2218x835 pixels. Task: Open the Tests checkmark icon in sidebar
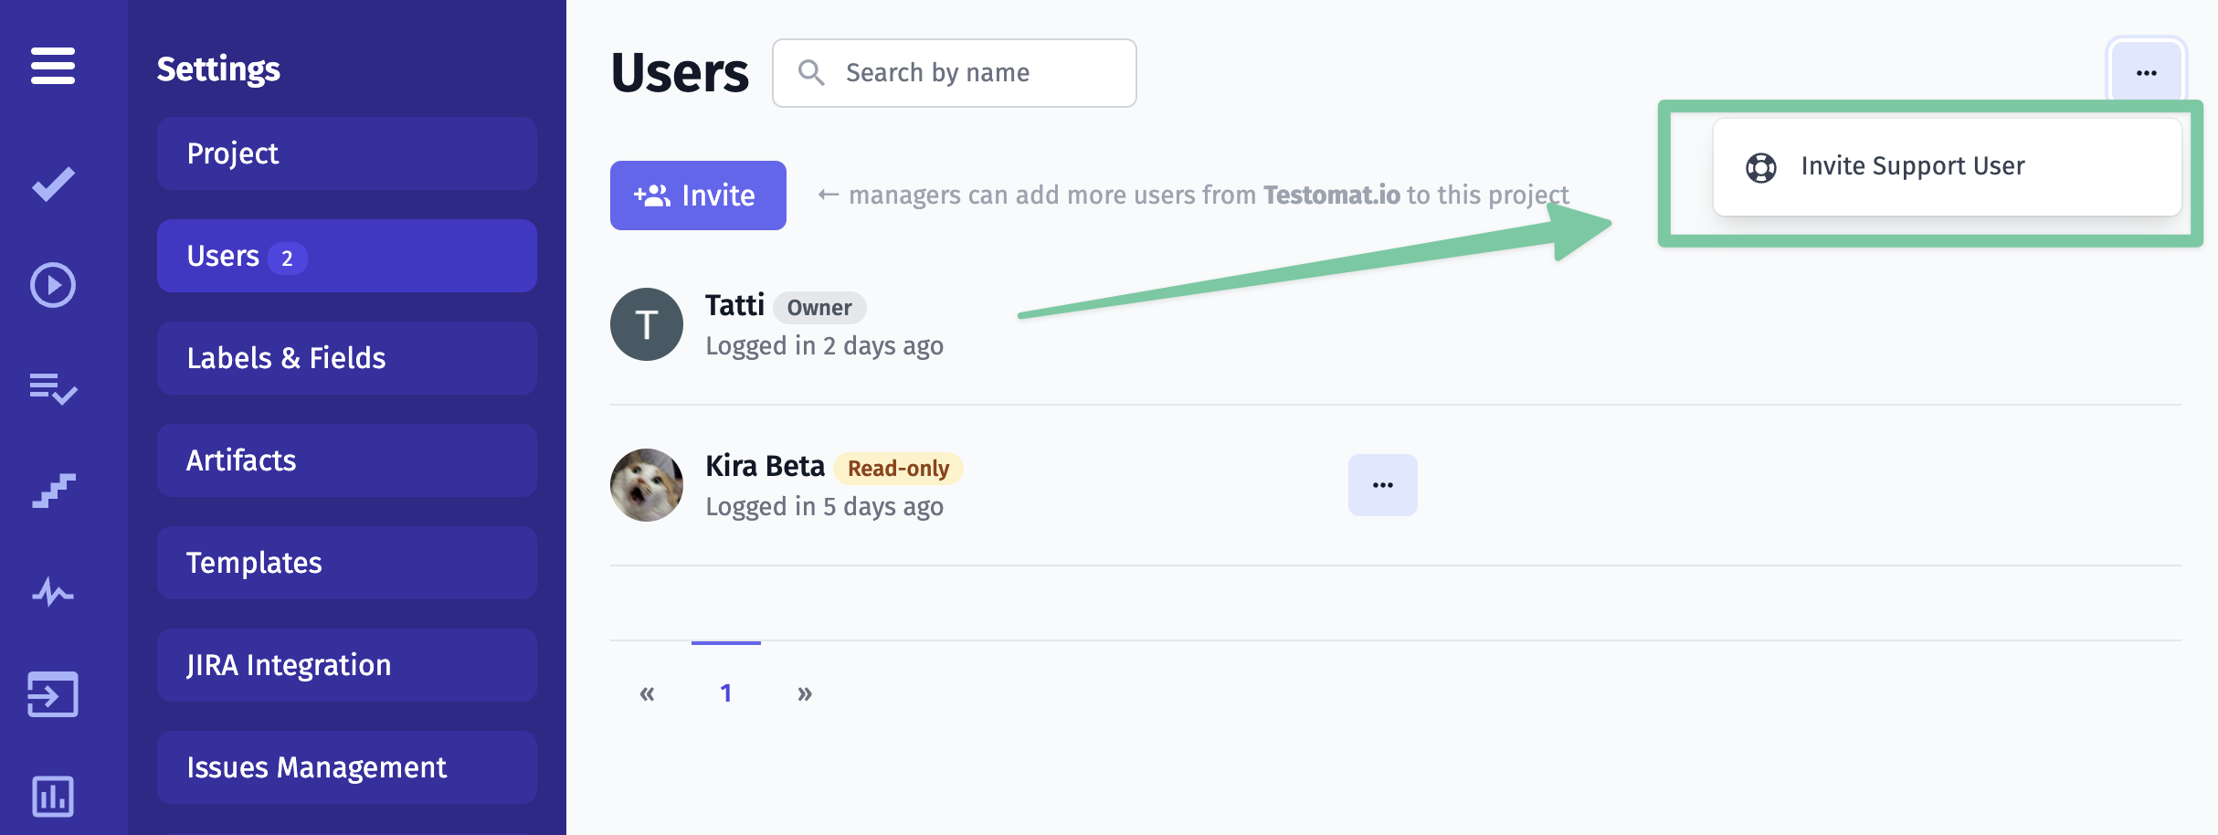[53, 184]
